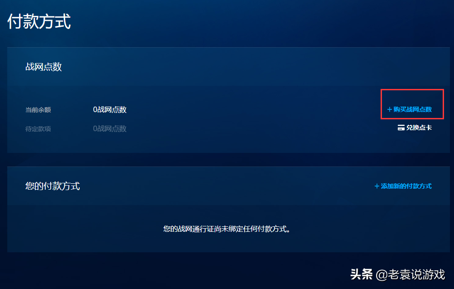Click the 战网点数 section title
The height and width of the screenshot is (289, 454).
[43, 67]
